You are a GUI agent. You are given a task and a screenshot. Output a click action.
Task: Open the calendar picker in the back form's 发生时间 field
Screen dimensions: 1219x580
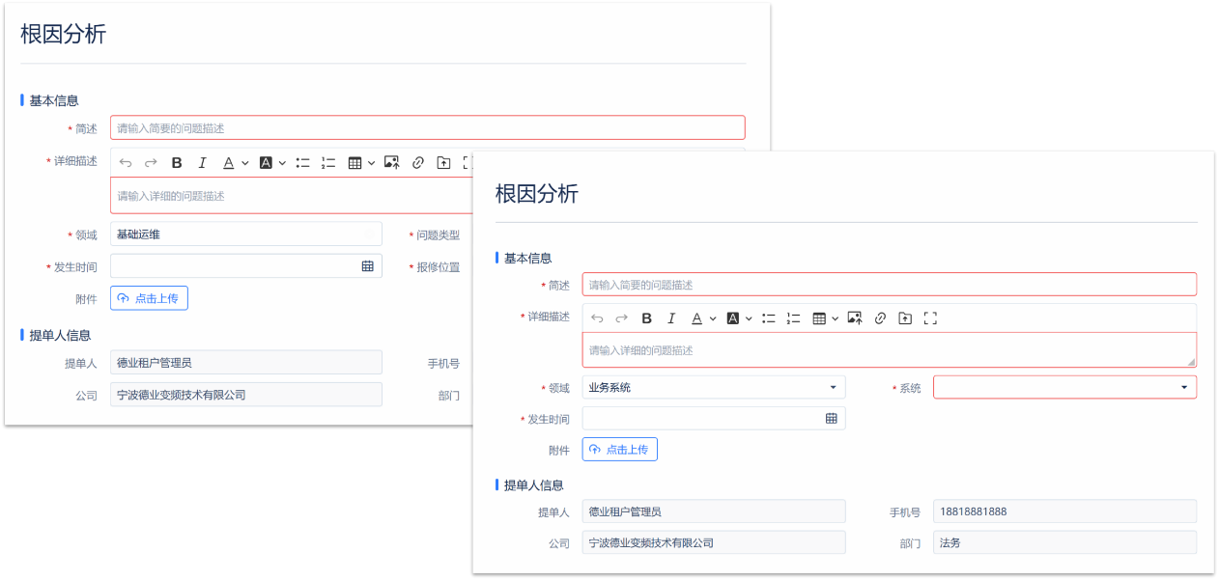click(368, 266)
